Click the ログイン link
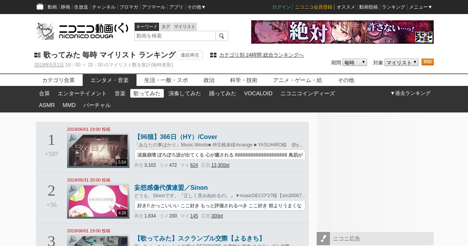 point(282,7)
